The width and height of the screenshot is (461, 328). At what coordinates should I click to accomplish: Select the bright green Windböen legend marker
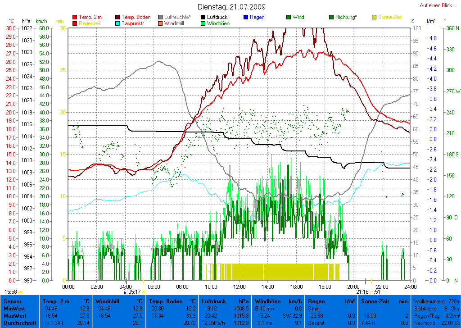point(203,23)
